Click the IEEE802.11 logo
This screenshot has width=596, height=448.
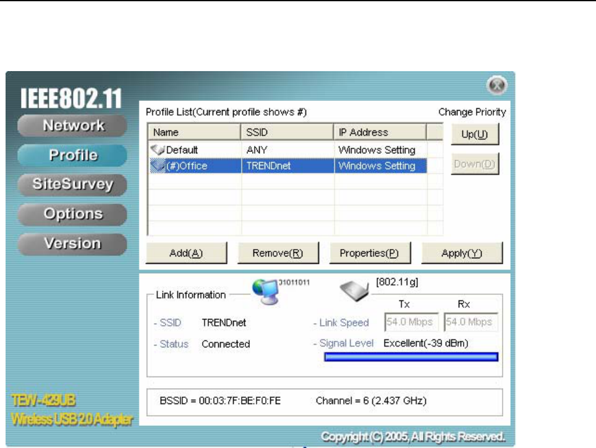coord(71,98)
